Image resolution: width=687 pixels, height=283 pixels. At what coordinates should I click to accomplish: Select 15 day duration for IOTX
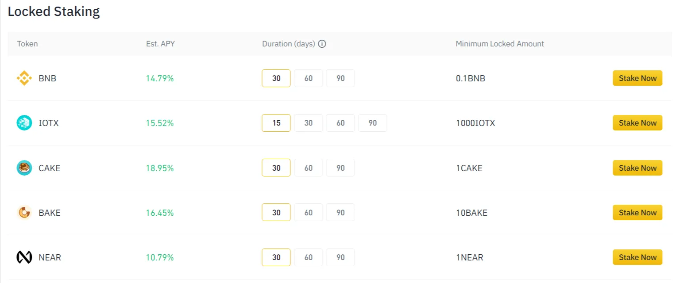pyautogui.click(x=276, y=122)
